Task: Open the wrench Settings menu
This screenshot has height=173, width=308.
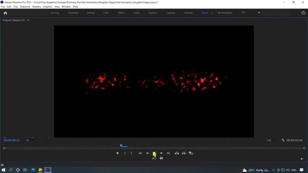Action: pyautogui.click(x=283, y=140)
